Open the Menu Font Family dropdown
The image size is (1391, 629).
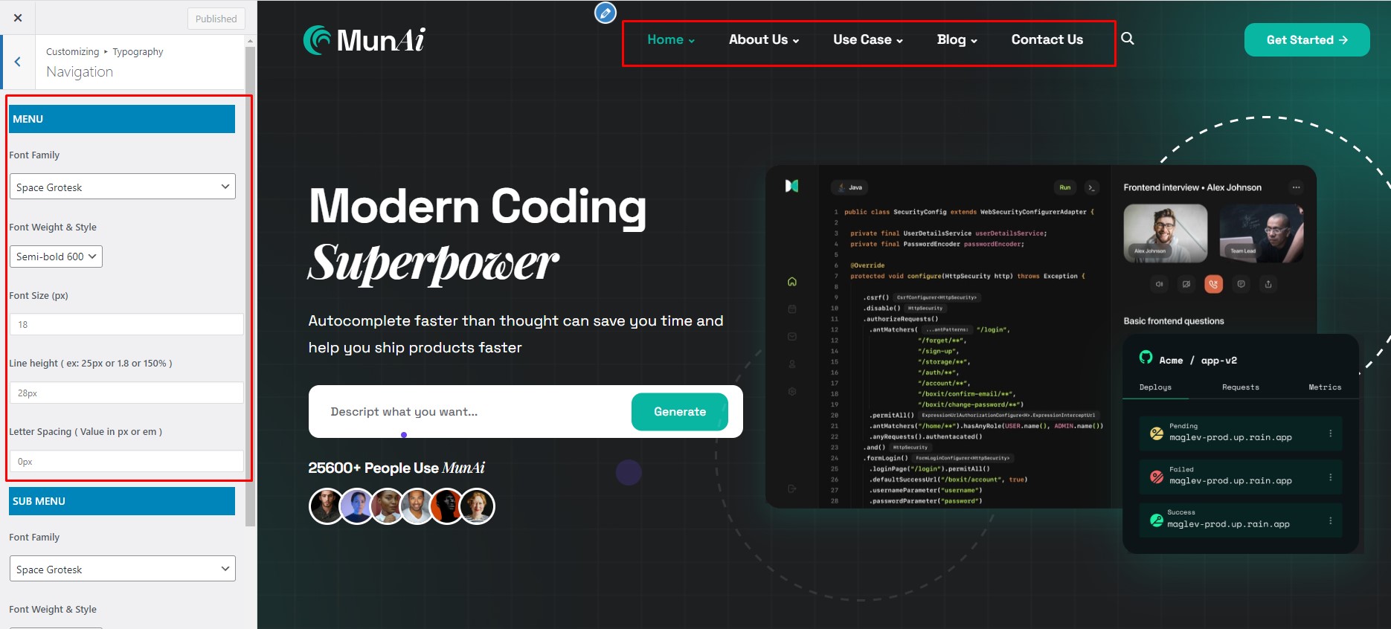123,187
